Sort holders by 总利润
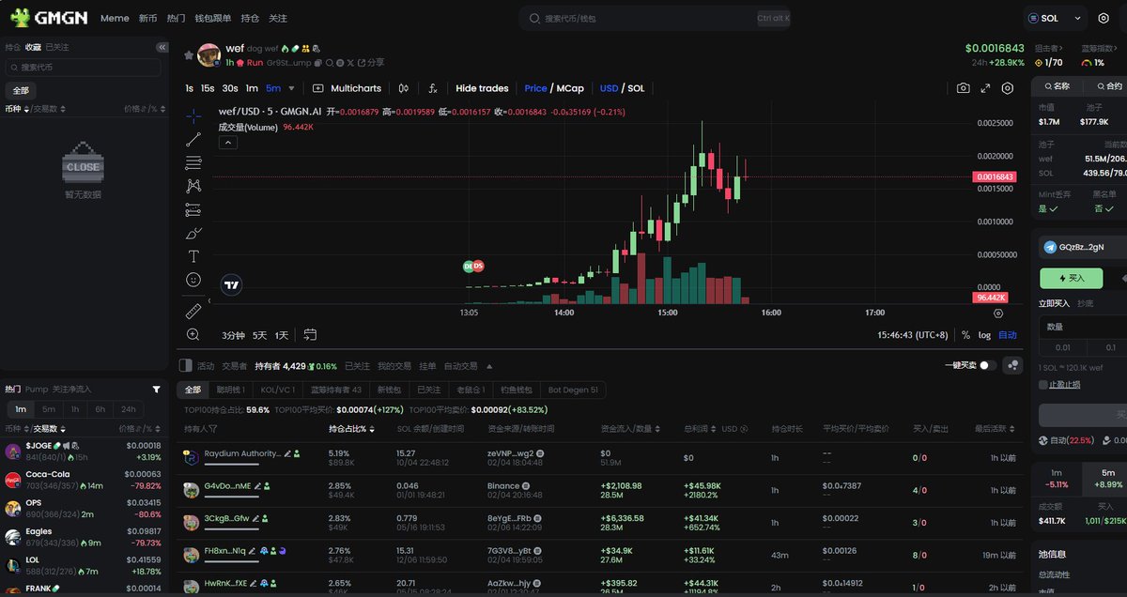The image size is (1127, 597). [x=702, y=428]
